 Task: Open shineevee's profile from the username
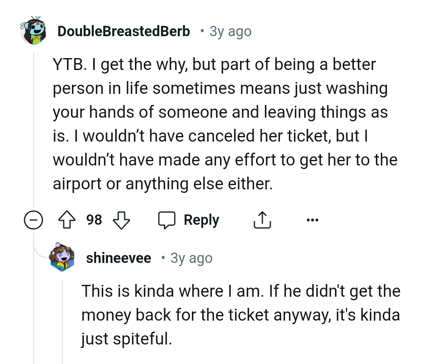118,258
